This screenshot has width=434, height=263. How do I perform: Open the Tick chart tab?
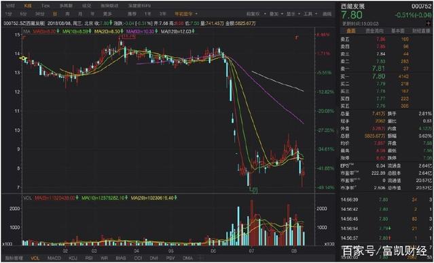46,5
